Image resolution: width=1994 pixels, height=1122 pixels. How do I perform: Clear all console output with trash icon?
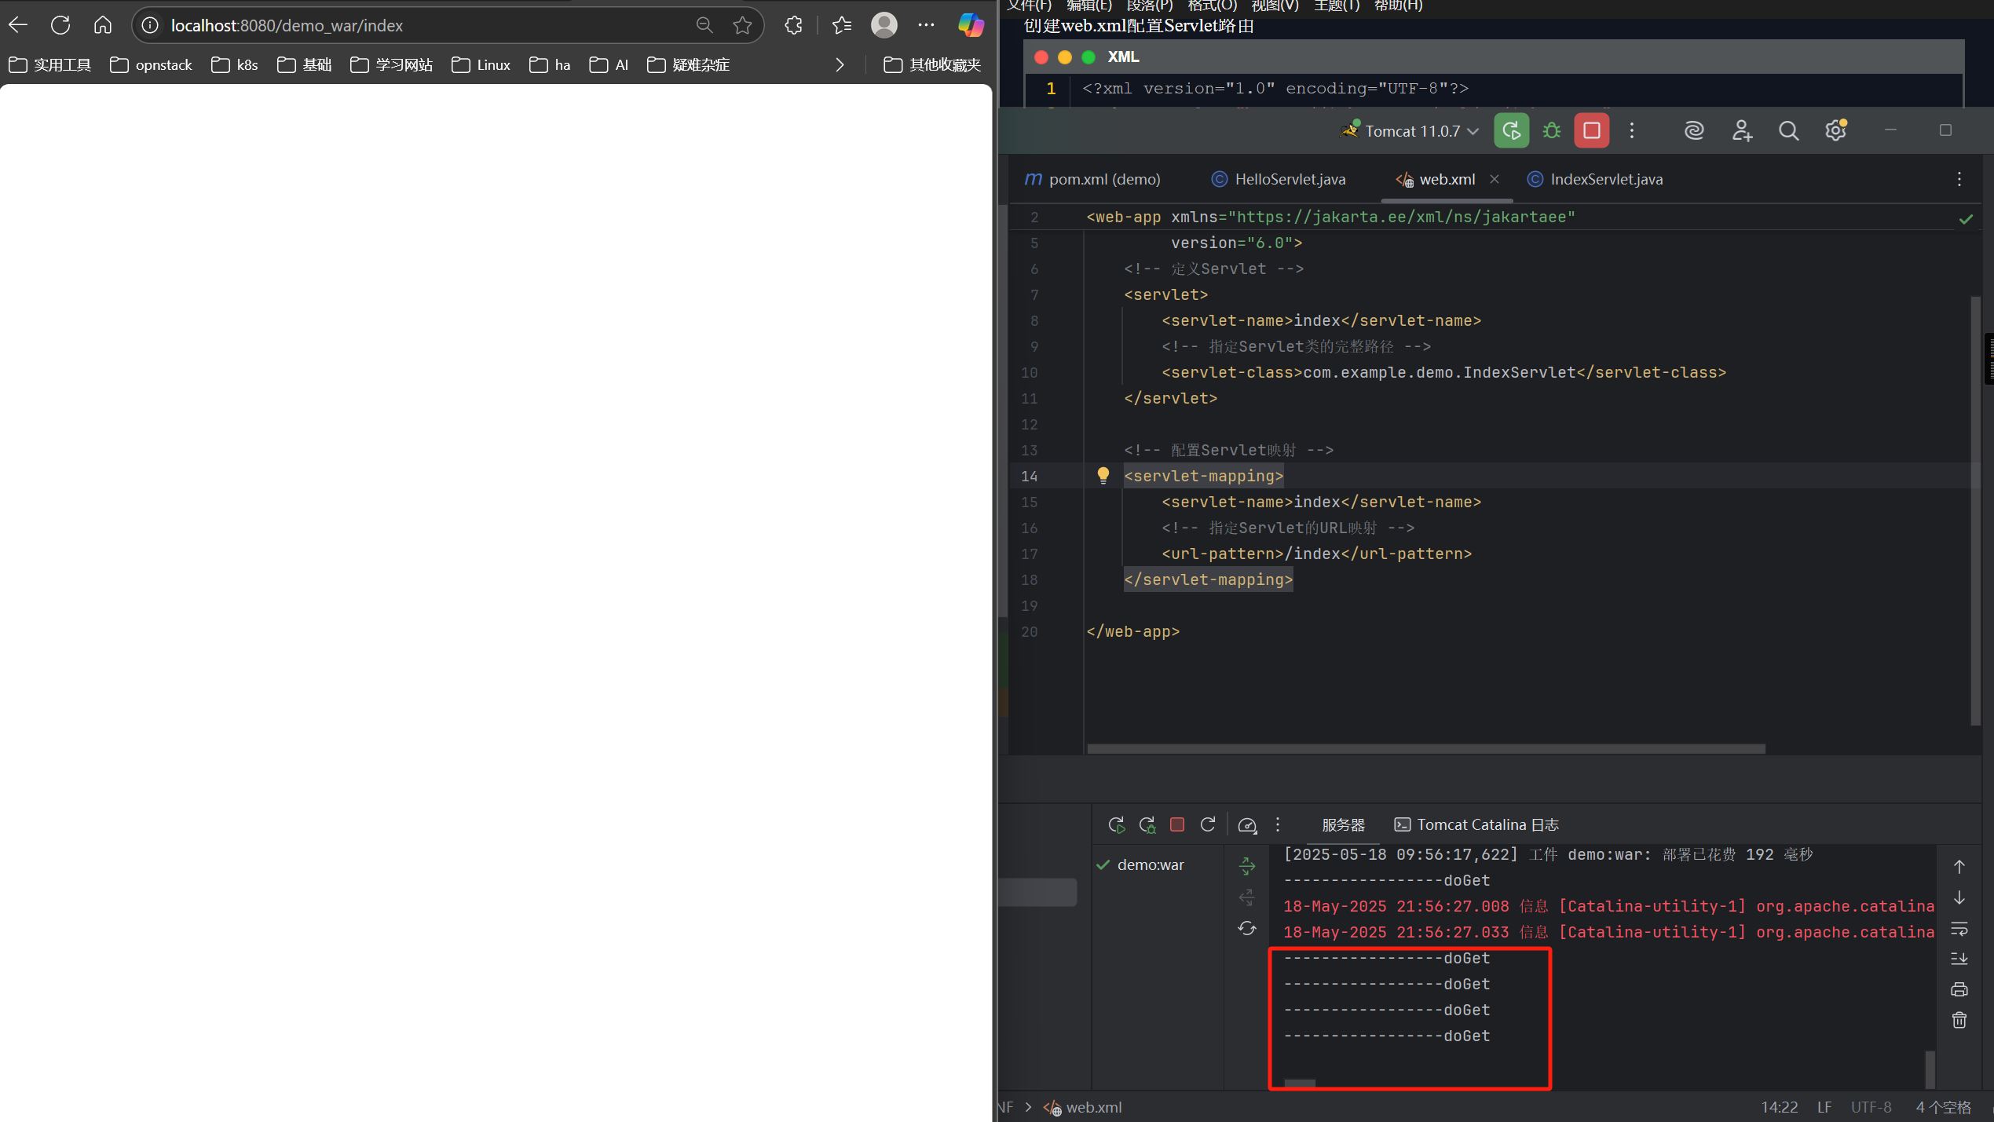click(x=1959, y=1020)
